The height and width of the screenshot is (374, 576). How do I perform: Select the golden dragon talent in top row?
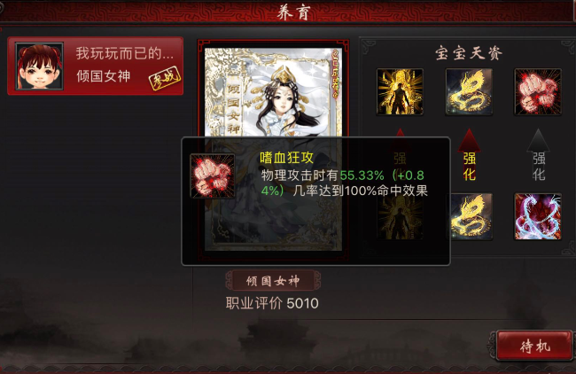[469, 92]
